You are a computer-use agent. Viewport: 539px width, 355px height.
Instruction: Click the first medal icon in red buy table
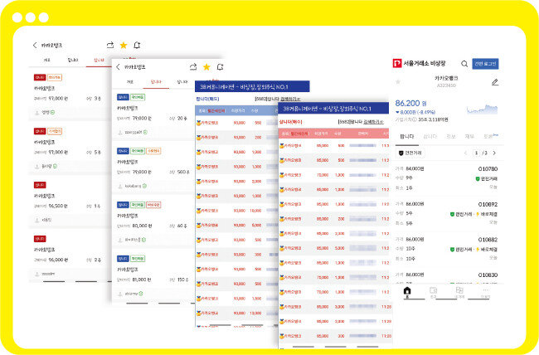(282, 145)
